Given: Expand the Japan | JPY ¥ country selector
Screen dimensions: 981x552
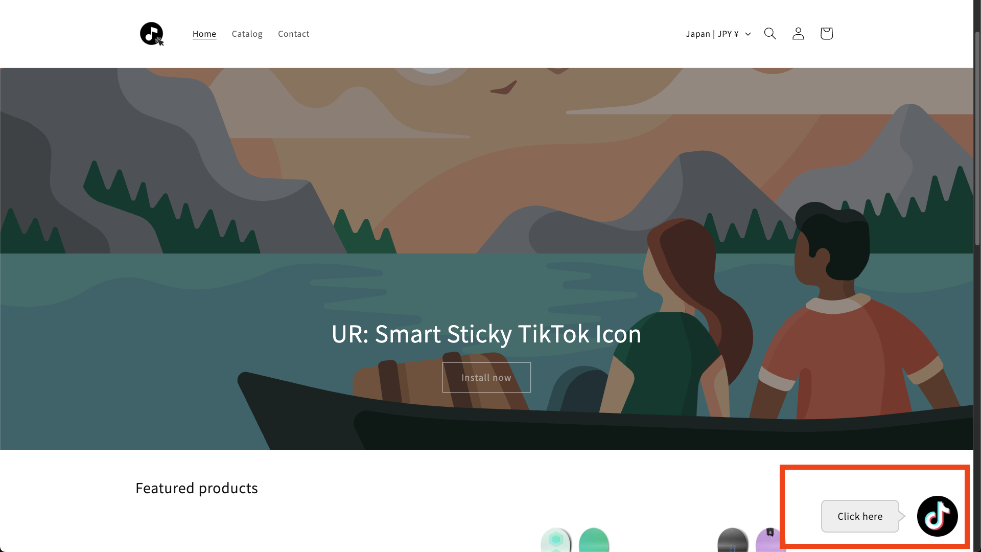Looking at the screenshot, I should (718, 34).
